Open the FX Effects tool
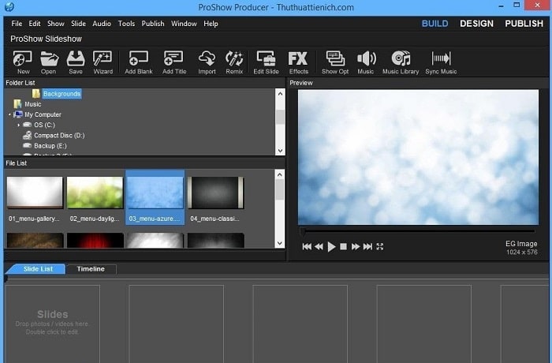The image size is (552, 363). 299,62
